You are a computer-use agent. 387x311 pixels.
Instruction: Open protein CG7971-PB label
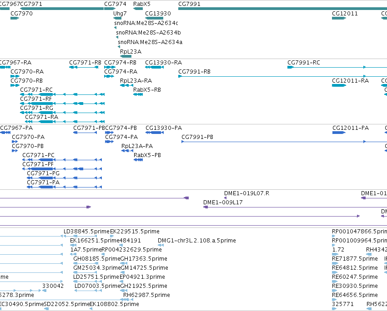click(89, 128)
